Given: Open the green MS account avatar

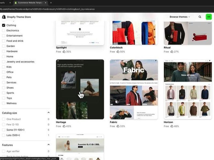Looking at the screenshot, I should pos(209,17).
